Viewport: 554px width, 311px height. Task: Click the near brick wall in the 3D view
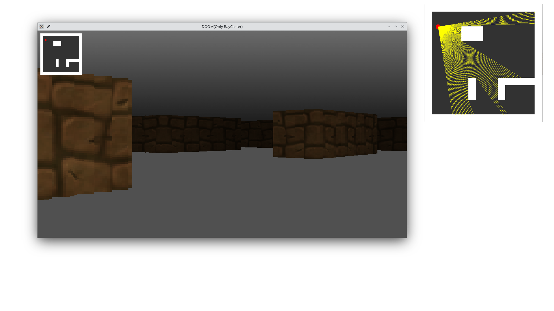pyautogui.click(x=85, y=134)
